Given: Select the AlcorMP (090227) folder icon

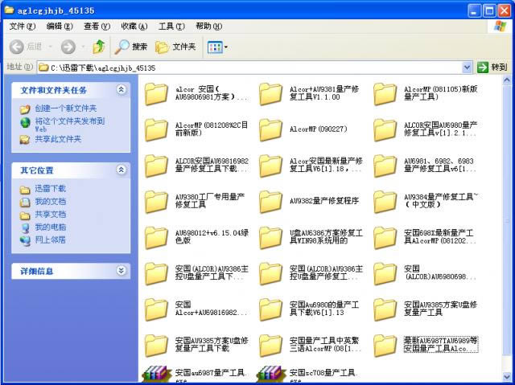Looking at the screenshot, I should click(x=270, y=129).
